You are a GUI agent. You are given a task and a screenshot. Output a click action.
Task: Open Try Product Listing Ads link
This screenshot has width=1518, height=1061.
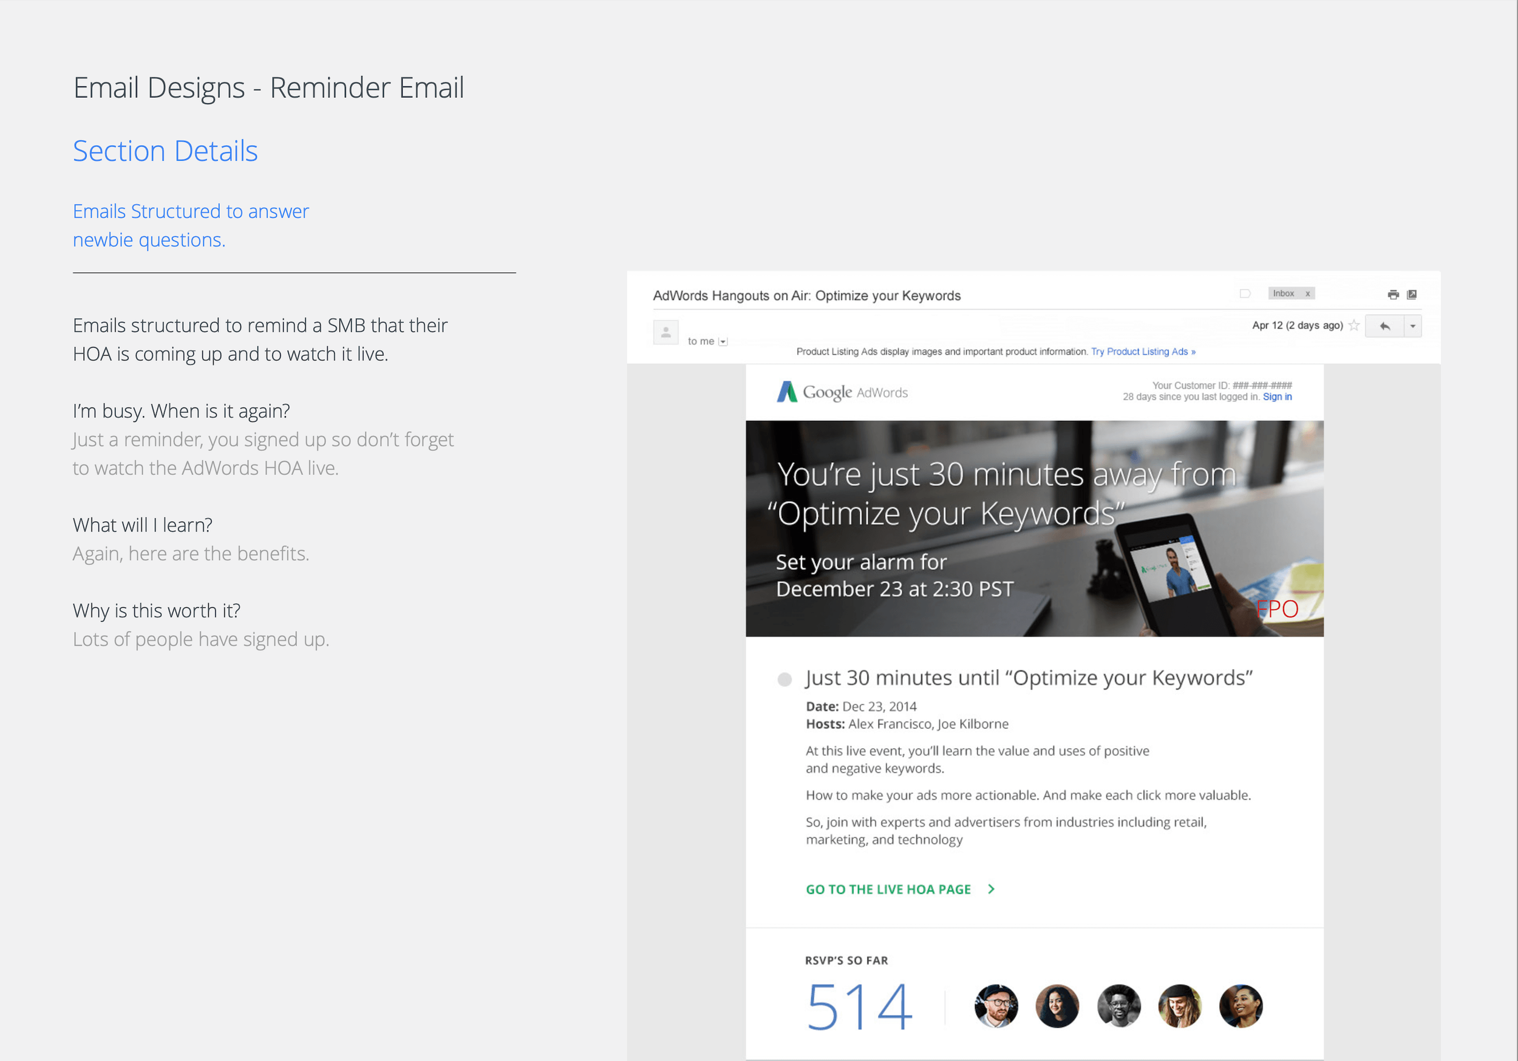(1143, 352)
